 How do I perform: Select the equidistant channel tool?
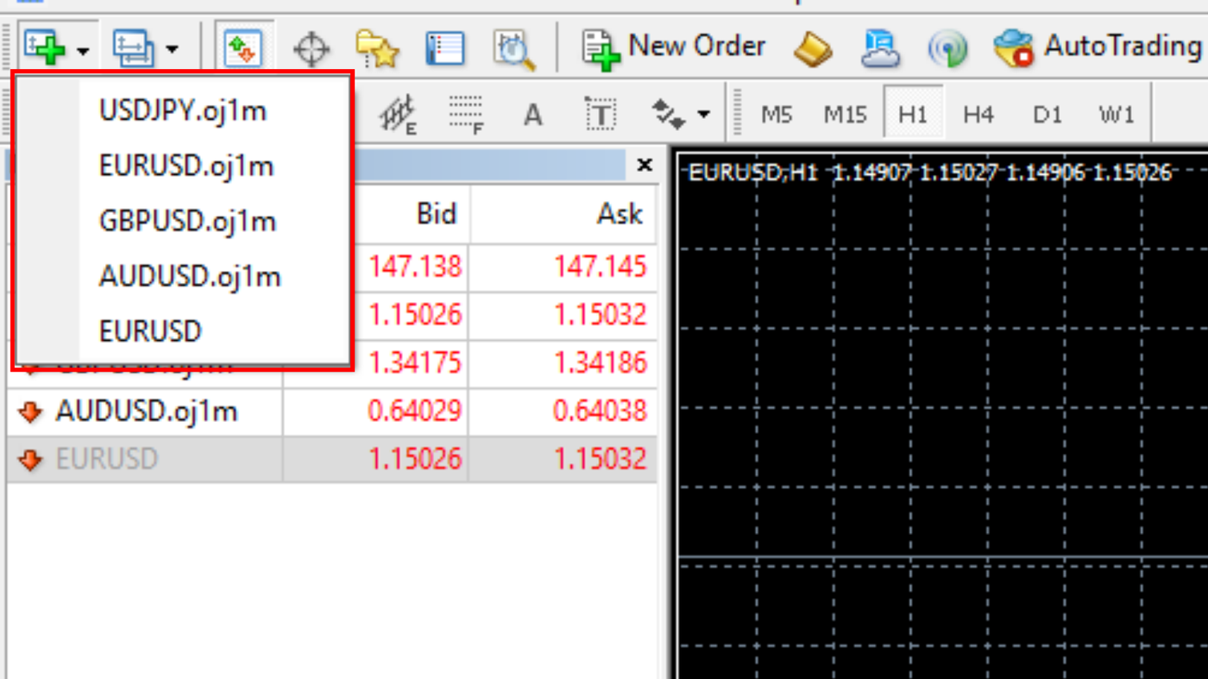(399, 112)
